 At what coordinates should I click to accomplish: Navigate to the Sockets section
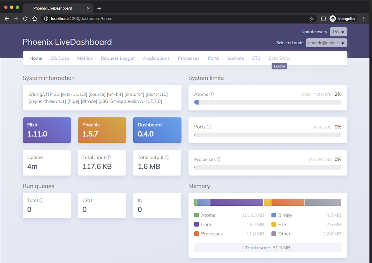(235, 58)
